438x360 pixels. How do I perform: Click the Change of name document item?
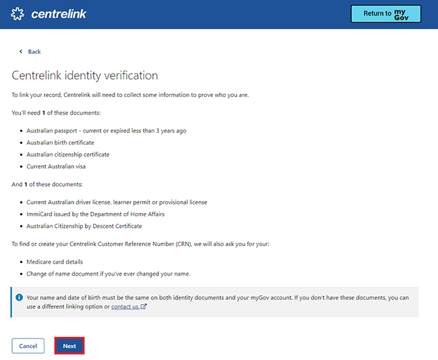tap(108, 274)
